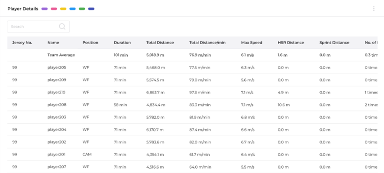Click Team Average 76.9 m/min value
Viewport: 384px width, 173px height.
pyautogui.click(x=200, y=55)
